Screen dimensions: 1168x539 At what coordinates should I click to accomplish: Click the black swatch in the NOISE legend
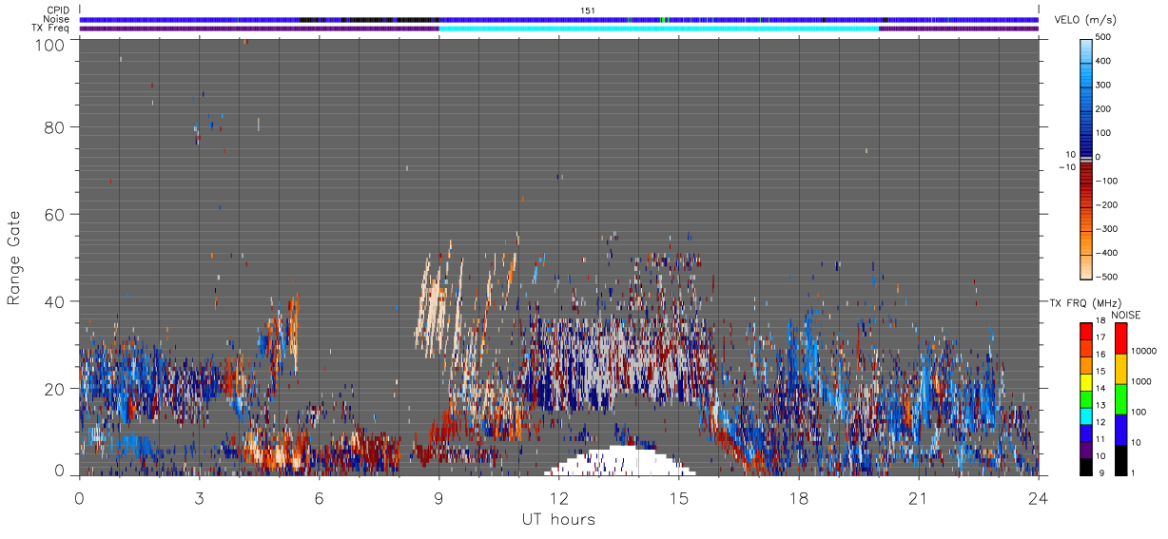click(x=1120, y=459)
